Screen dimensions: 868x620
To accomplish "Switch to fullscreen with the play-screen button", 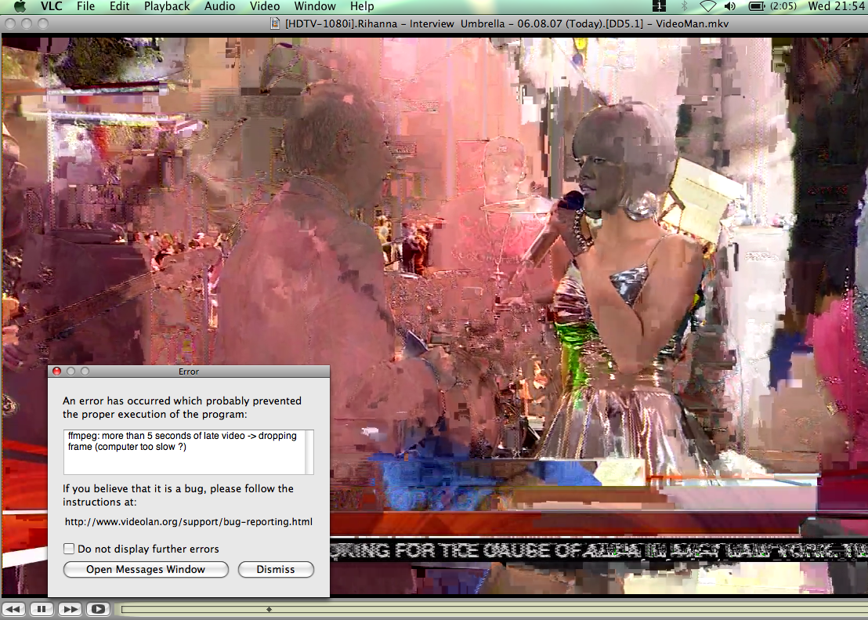I will coord(97,608).
